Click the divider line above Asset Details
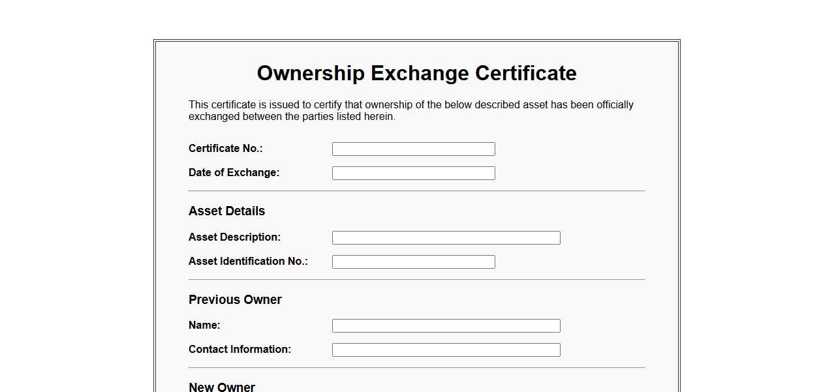Viewport: 834px width, 392px height. click(416, 191)
